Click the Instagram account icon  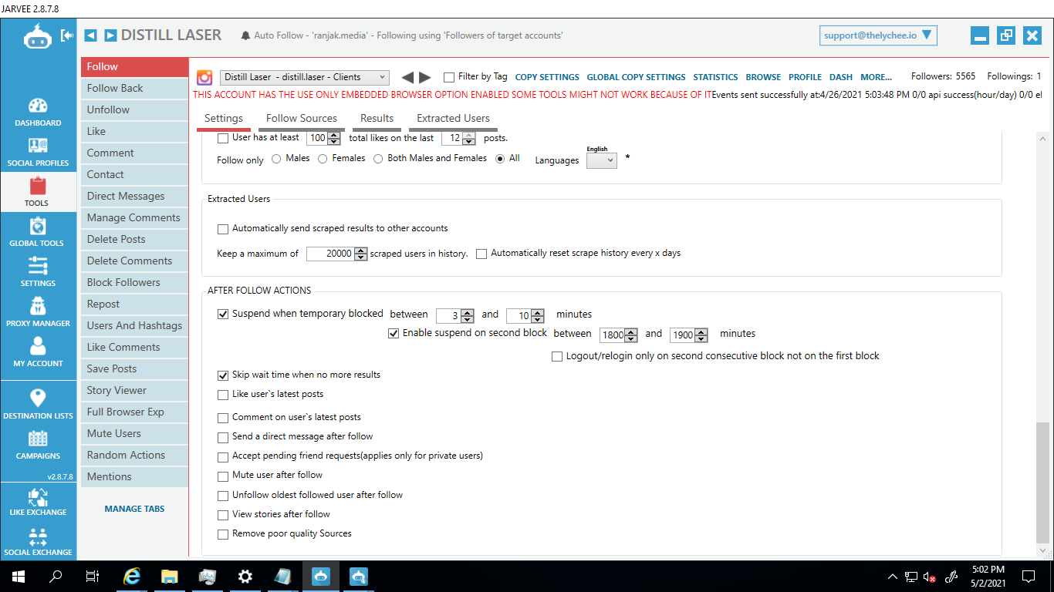(x=204, y=77)
